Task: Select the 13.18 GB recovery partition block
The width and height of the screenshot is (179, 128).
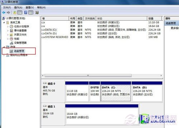Action: [77, 91]
